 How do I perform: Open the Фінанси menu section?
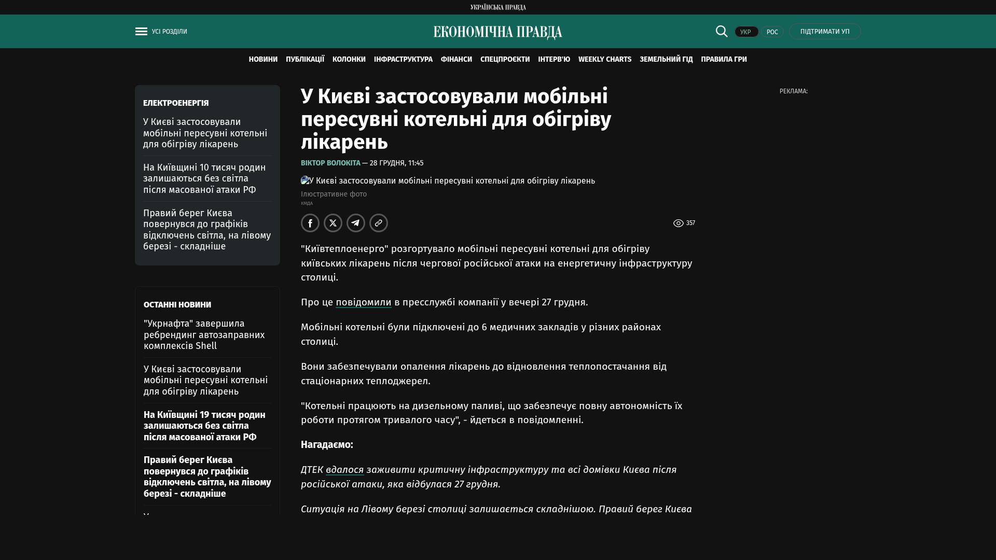(x=456, y=59)
